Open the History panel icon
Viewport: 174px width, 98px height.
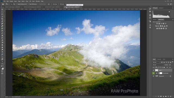[x=150, y=9]
